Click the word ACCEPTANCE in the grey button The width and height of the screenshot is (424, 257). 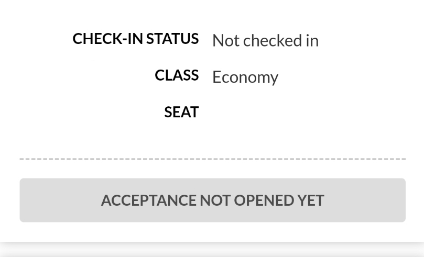point(149,200)
